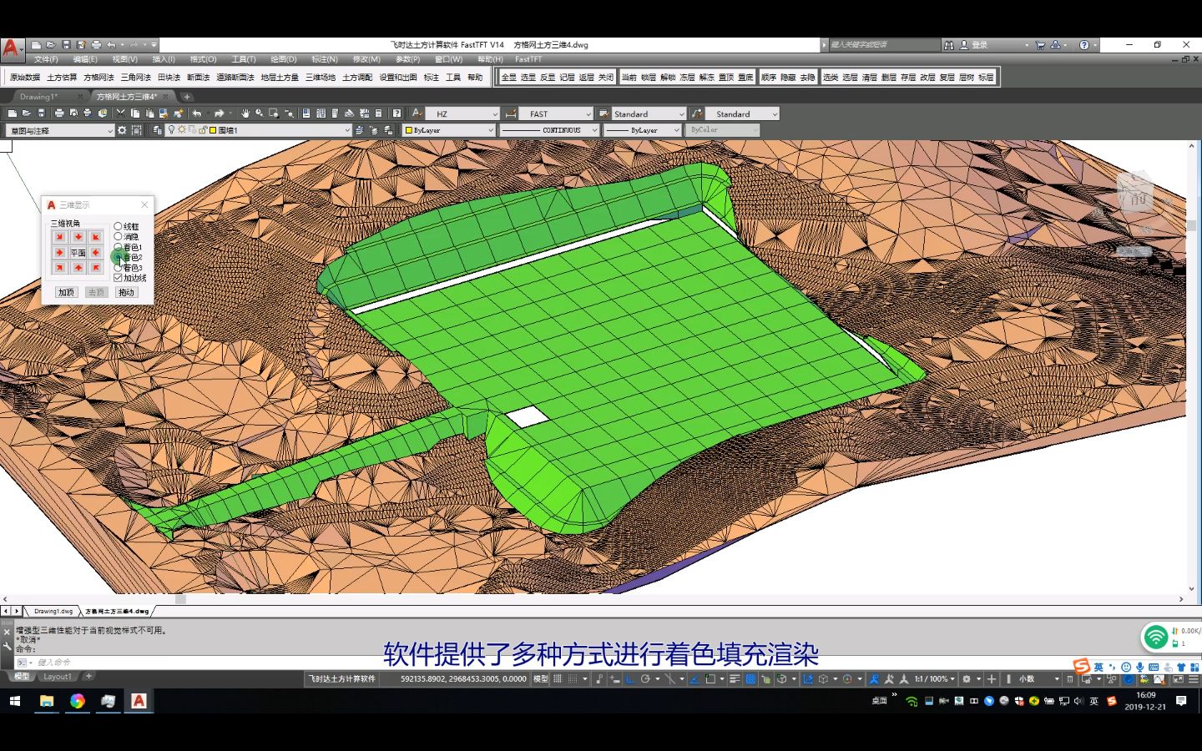This screenshot has width=1202, height=751.
Task: Open File Explorer from the Windows taskbar
Action: pyautogui.click(x=47, y=701)
